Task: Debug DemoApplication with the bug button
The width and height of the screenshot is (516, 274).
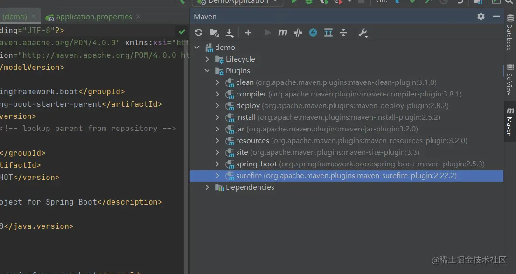Action: (308, 2)
